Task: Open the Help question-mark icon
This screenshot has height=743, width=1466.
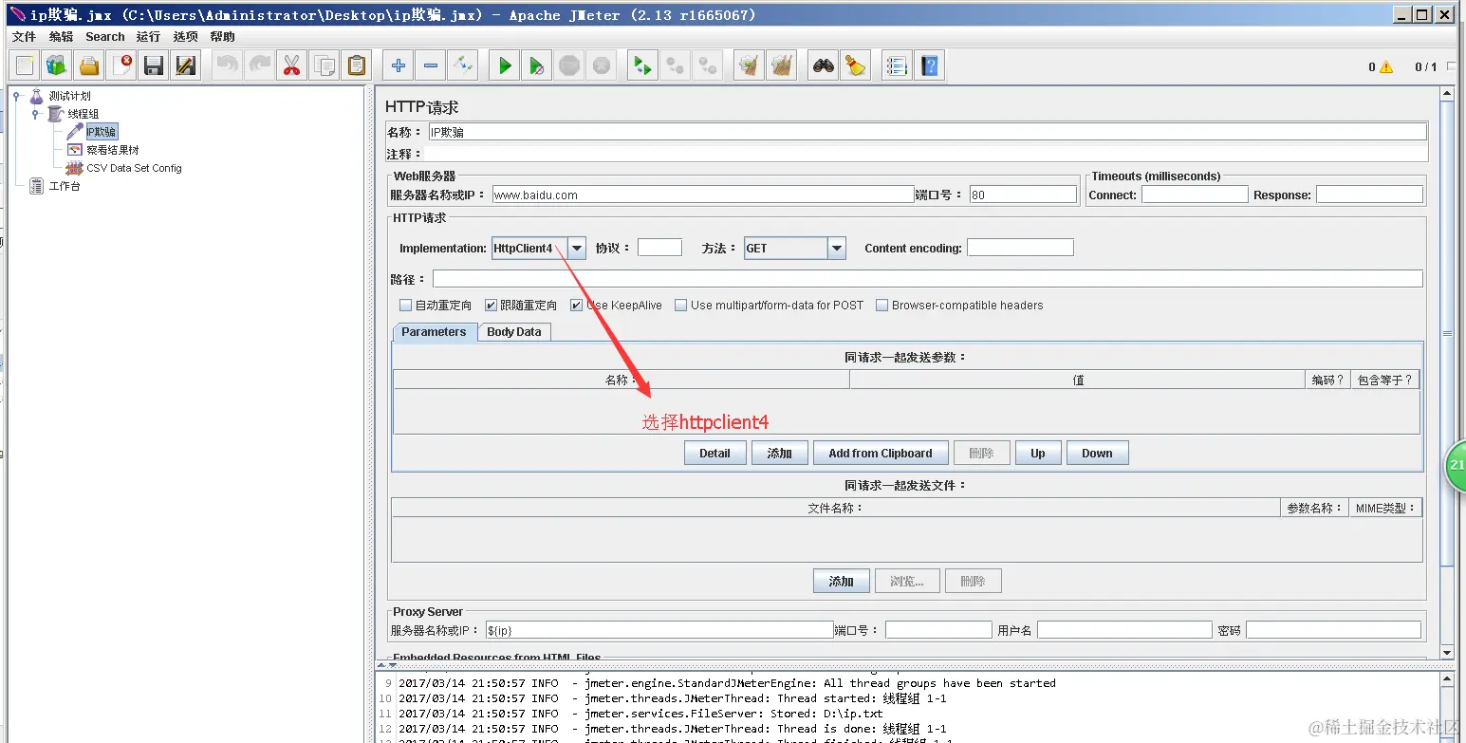Action: coord(930,65)
